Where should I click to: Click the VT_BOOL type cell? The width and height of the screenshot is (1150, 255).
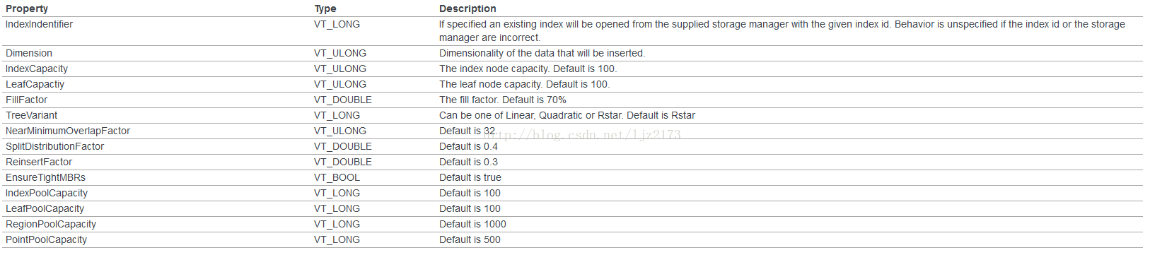click(337, 177)
